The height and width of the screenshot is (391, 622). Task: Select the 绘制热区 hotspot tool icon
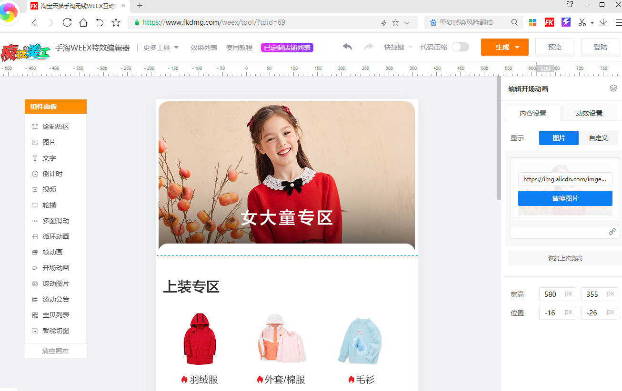tap(35, 127)
